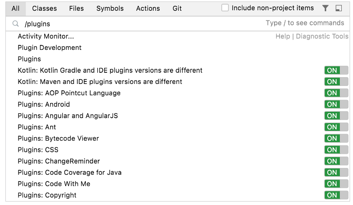Disable Plugins: Angular and AngularJS switch
Image resolution: width=353 pixels, height=205 pixels.
(x=336, y=116)
